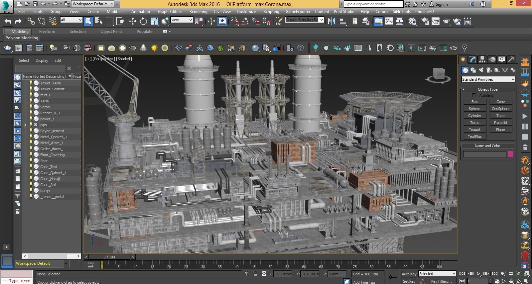Click the TextPlus primitive button
Image resolution: width=532 pixels, height=284 pixels.
tap(474, 137)
